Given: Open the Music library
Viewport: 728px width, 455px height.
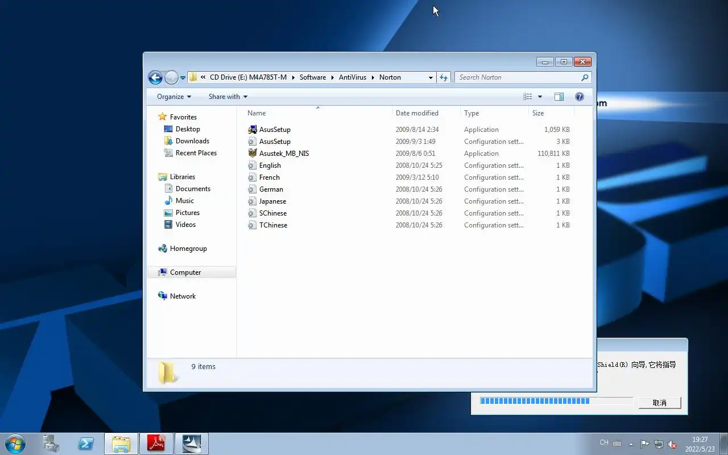Looking at the screenshot, I should [185, 201].
